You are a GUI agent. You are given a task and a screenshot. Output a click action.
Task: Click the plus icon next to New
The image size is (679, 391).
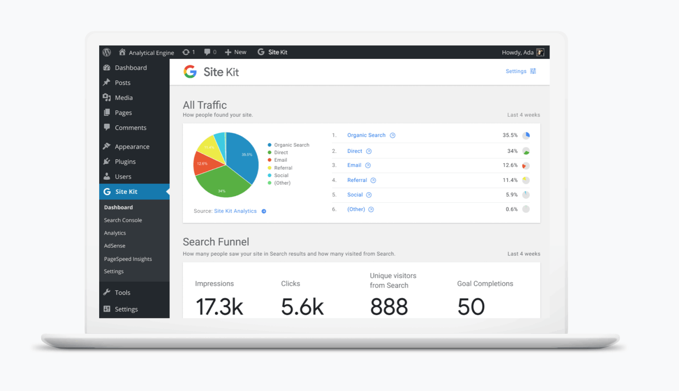[x=228, y=52]
